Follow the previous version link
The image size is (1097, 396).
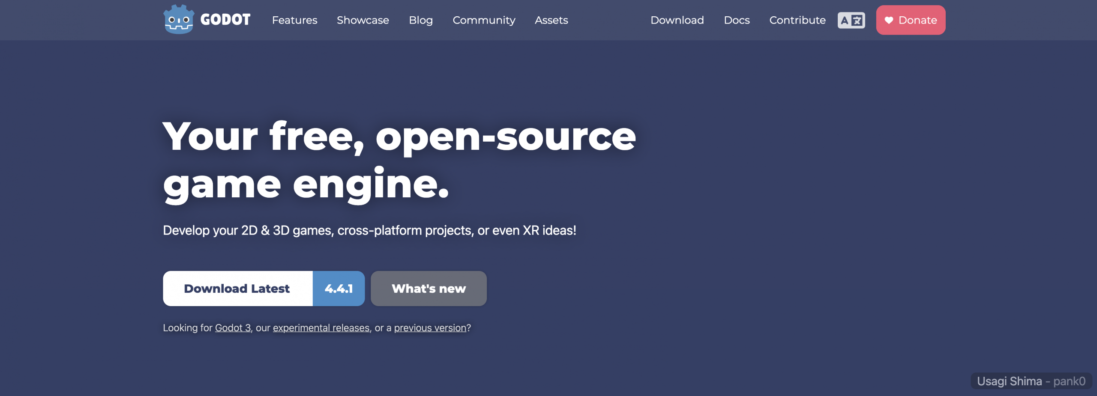430,328
